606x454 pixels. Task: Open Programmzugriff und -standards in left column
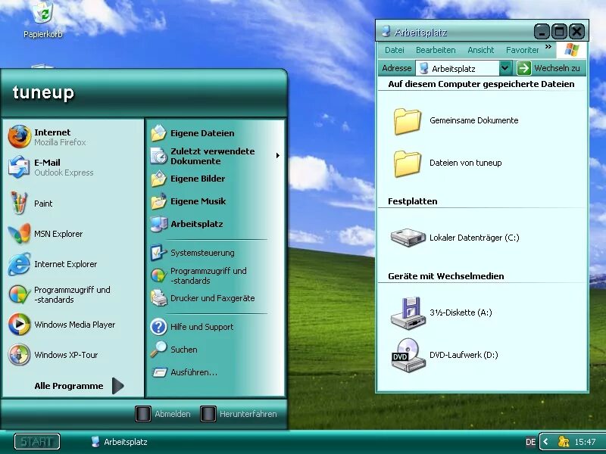(59, 294)
